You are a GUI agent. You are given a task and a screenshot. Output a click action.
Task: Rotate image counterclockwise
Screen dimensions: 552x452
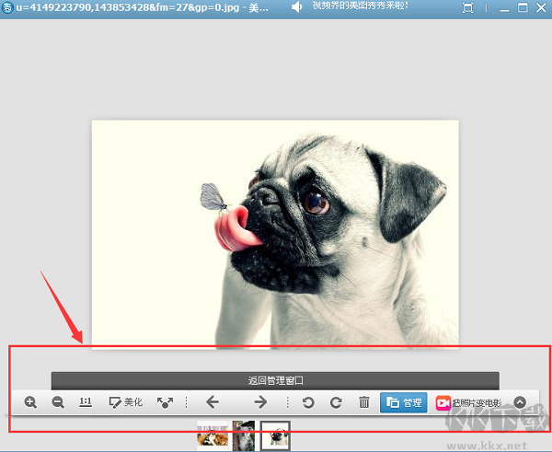point(309,402)
